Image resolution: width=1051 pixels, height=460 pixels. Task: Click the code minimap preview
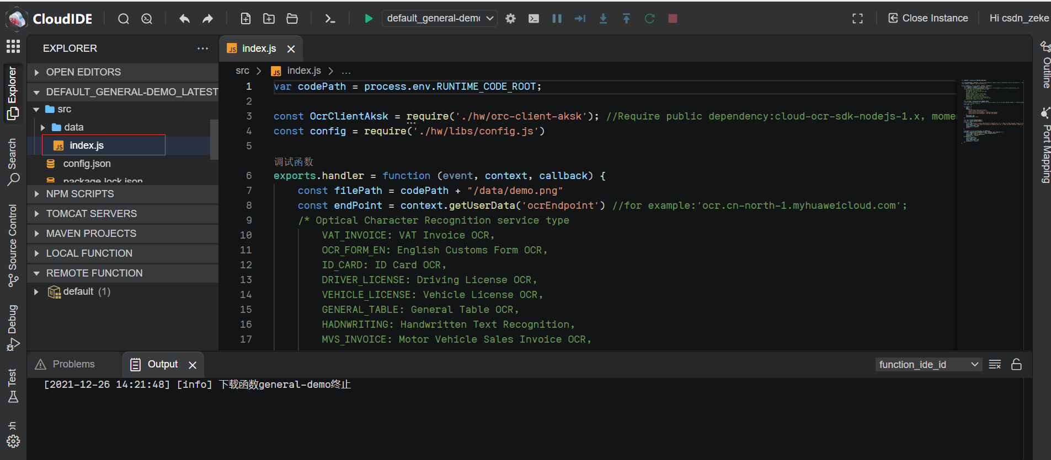[992, 110]
